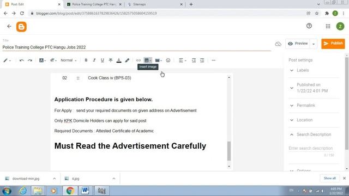This screenshot has width=349, height=196.
Task: Bookmark this page with the star
Action: [317, 13]
